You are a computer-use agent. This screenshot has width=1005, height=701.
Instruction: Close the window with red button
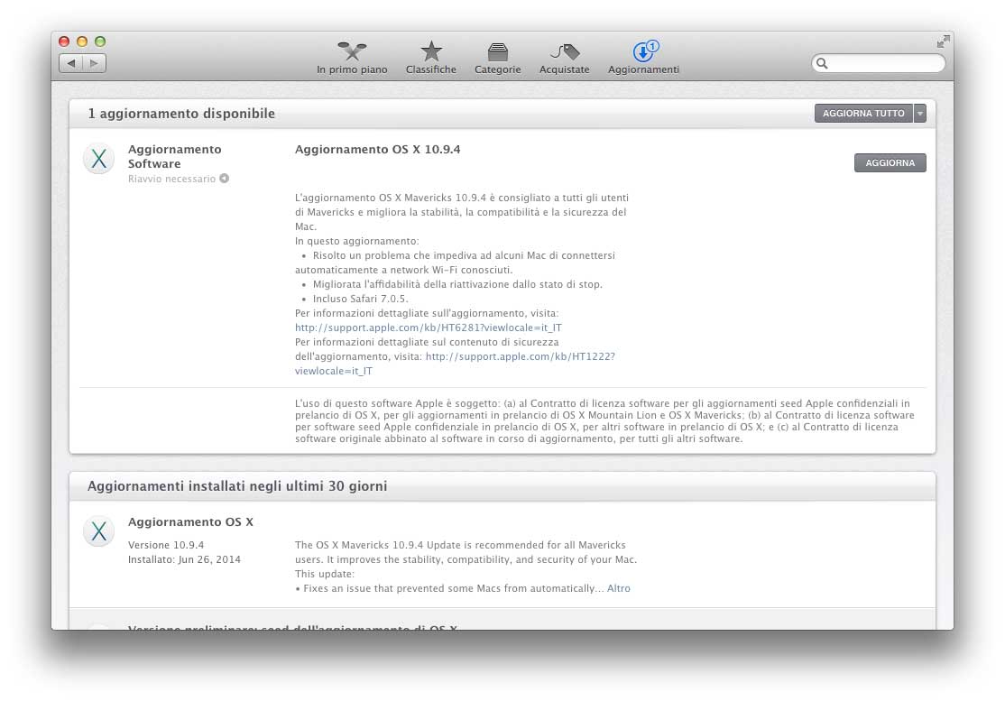64,41
